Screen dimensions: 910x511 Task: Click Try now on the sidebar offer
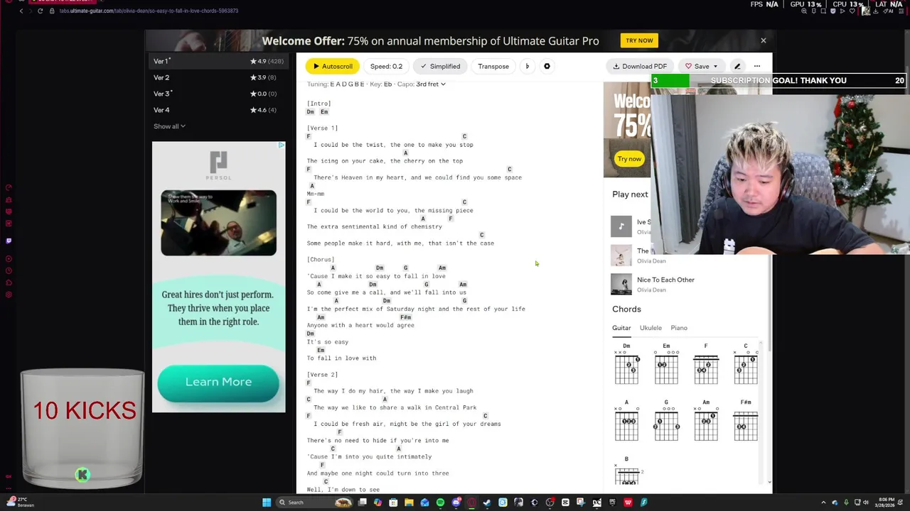tap(629, 159)
